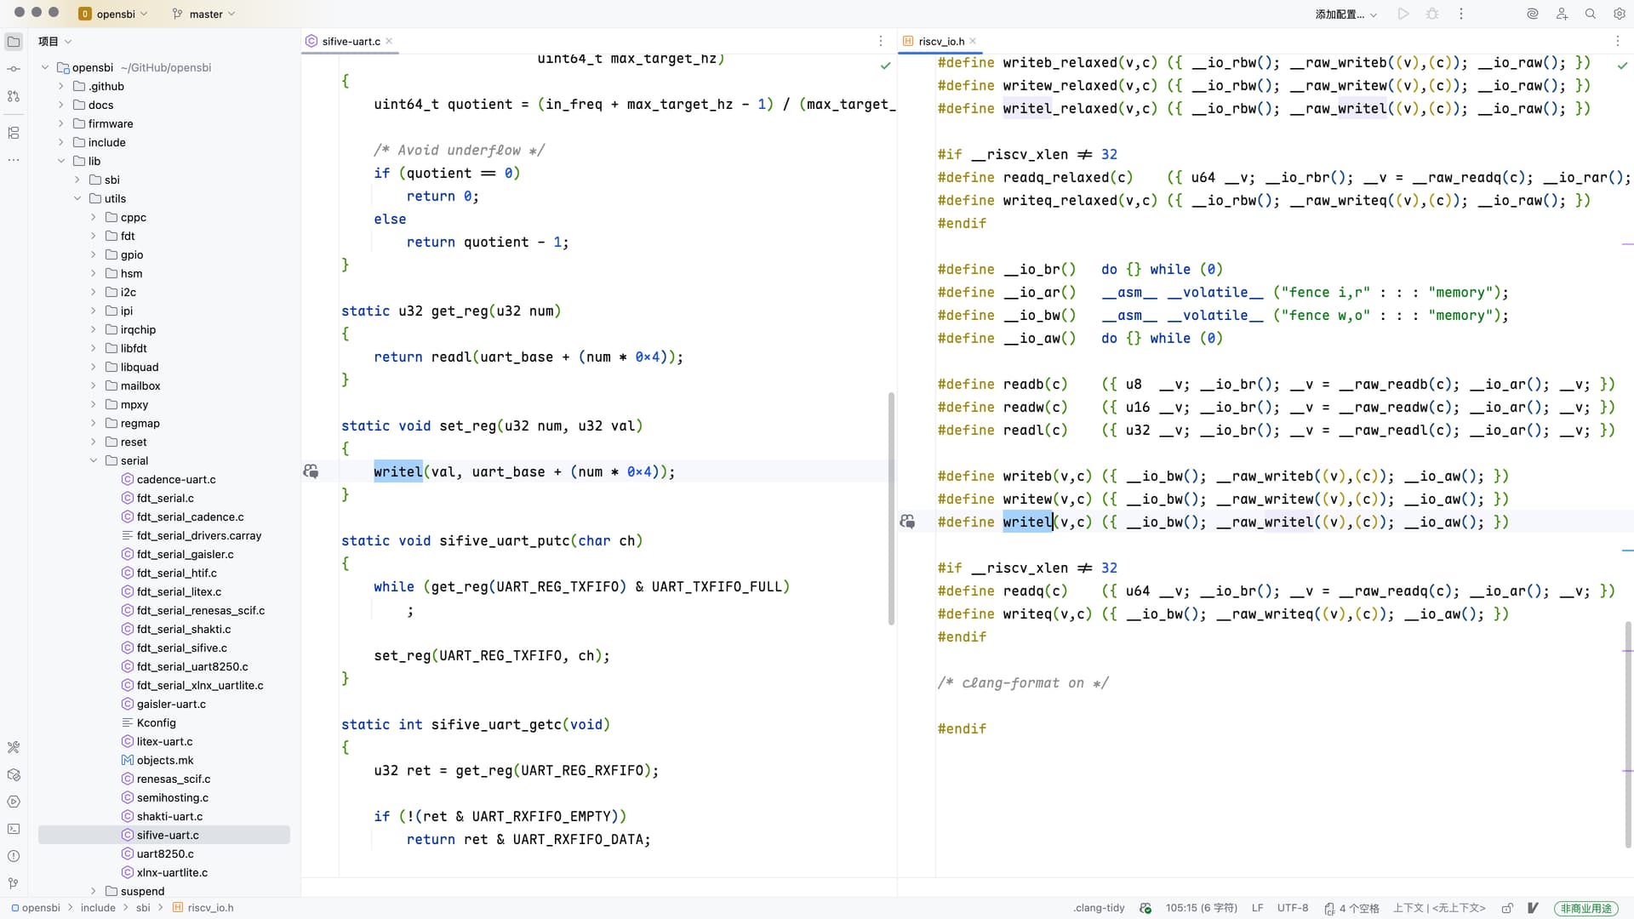This screenshot has height=919, width=1634.
Task: Click the UTF-8 encoding widget
Action: 1292,908
